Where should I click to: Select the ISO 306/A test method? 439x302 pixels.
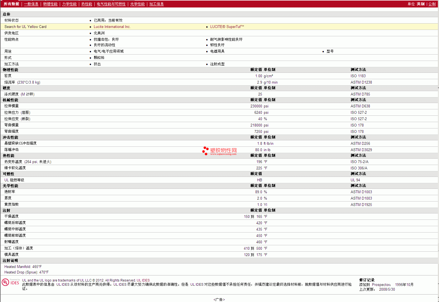[x=359, y=168]
